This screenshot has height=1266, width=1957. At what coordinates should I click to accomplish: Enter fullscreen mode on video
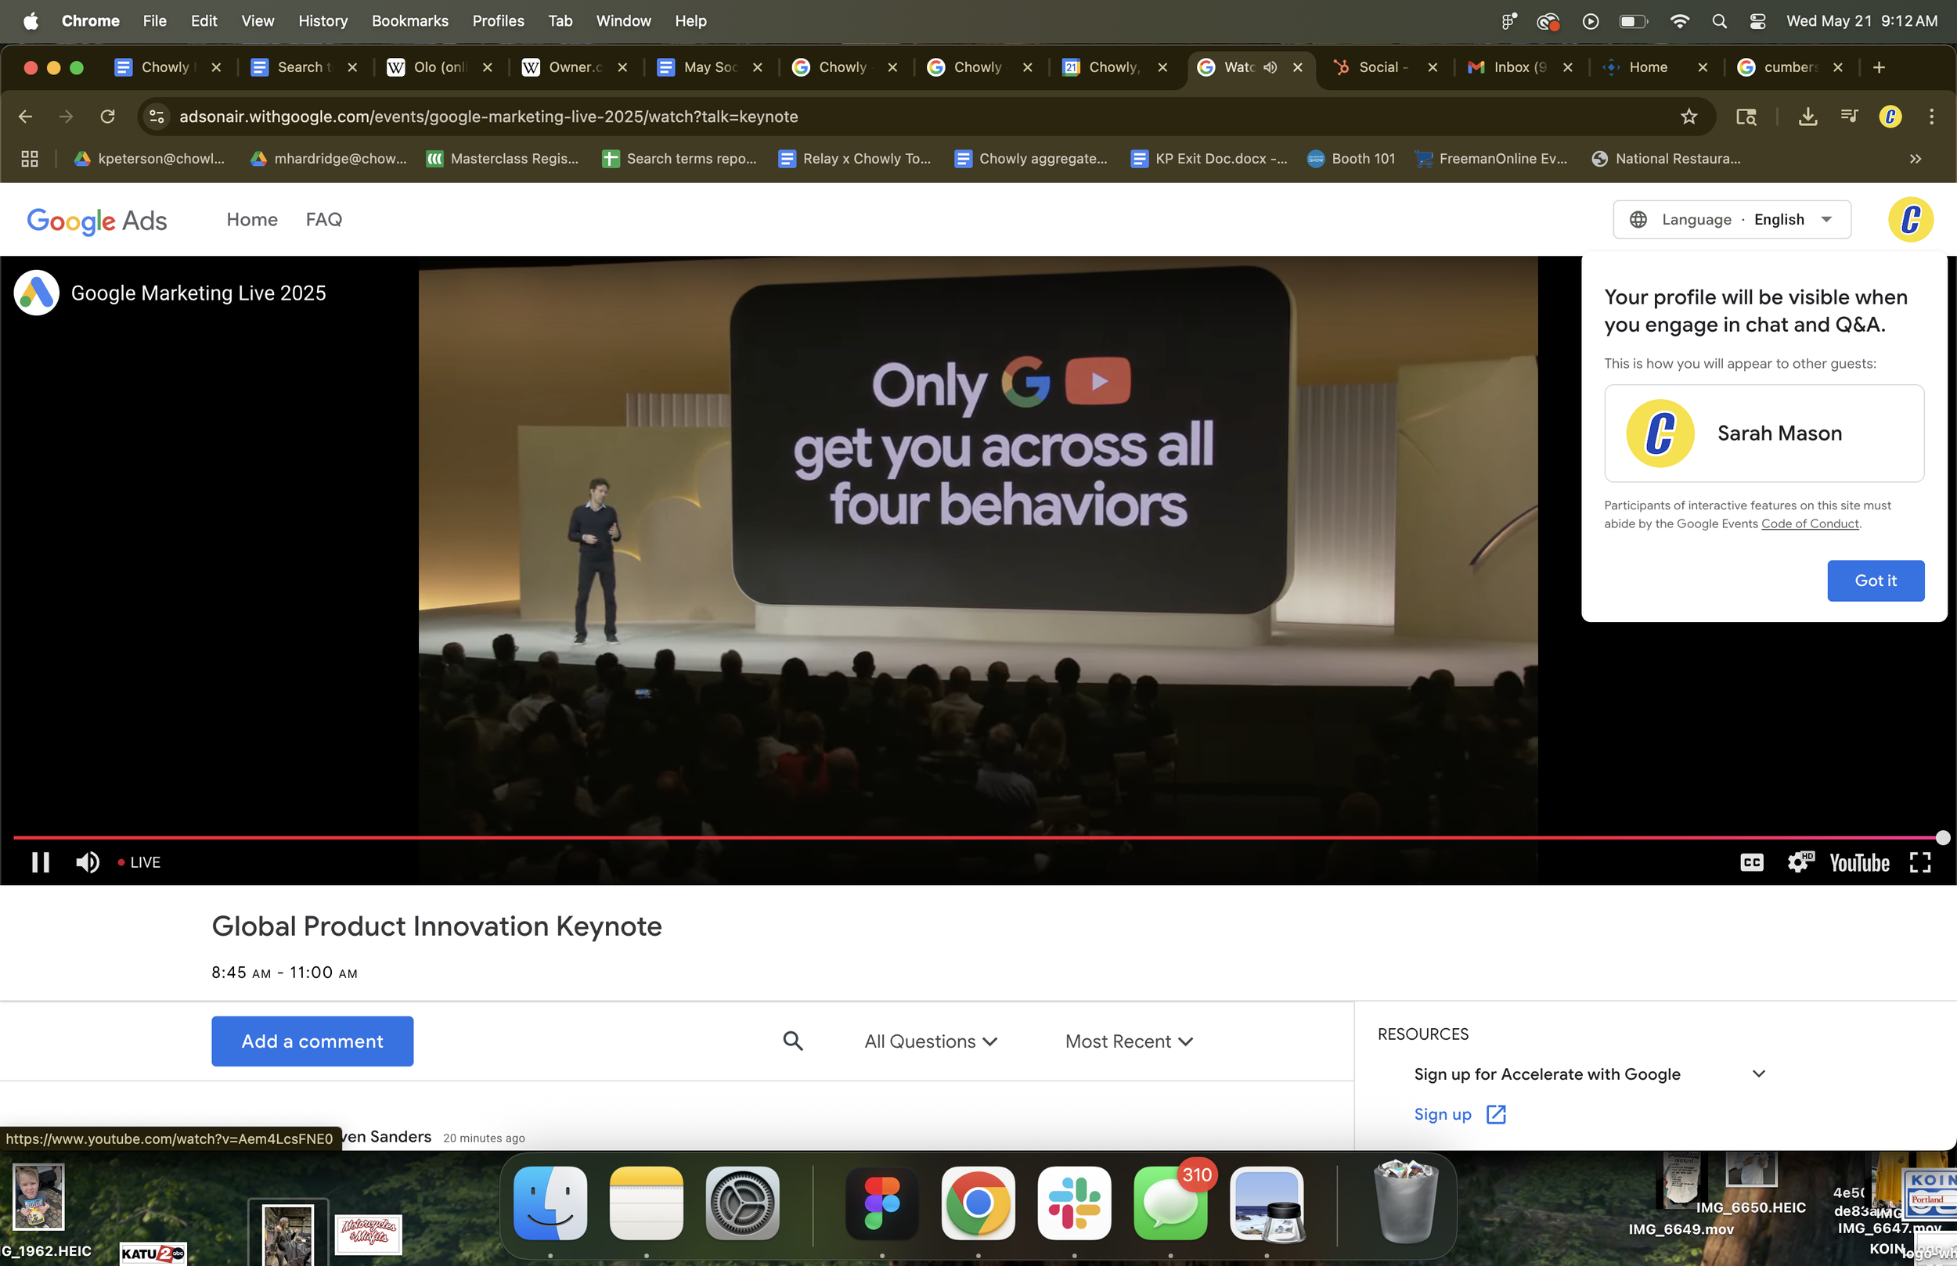(1920, 861)
